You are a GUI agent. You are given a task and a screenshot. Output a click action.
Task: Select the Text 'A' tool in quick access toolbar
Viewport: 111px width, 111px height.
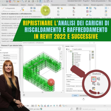tap(29, 1)
